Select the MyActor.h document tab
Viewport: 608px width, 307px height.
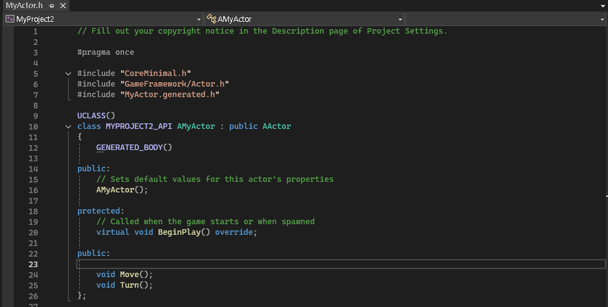click(x=24, y=6)
